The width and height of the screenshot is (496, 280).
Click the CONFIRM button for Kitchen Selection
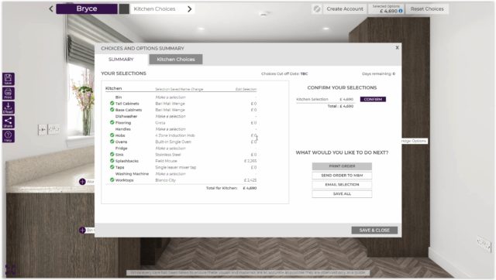(373, 99)
